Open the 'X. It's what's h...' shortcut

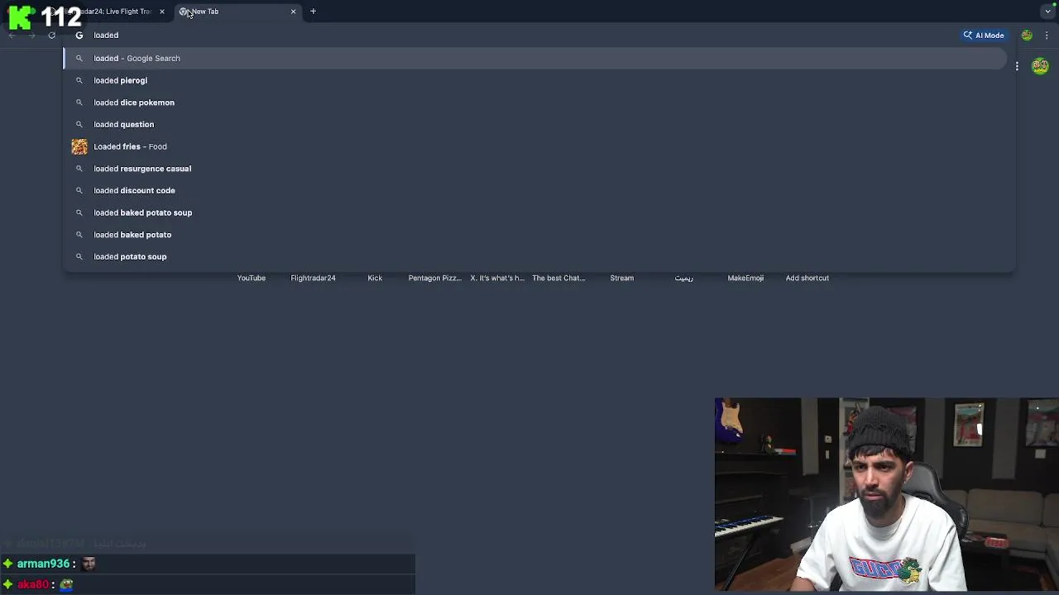(x=497, y=278)
